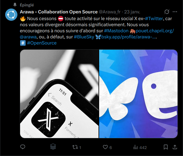Click the pinned pushpin icon

pos(15,5)
